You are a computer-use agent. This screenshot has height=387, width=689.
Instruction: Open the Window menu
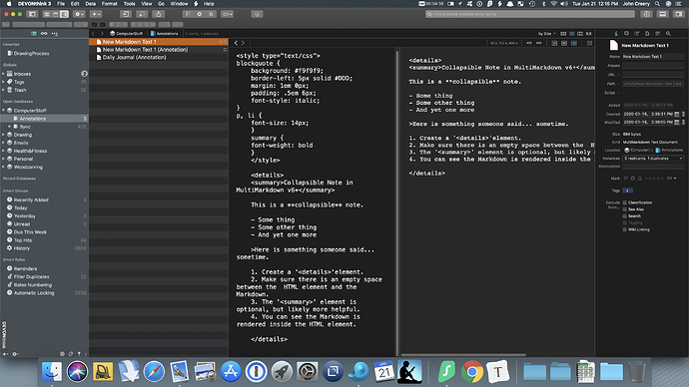(x=180, y=4)
